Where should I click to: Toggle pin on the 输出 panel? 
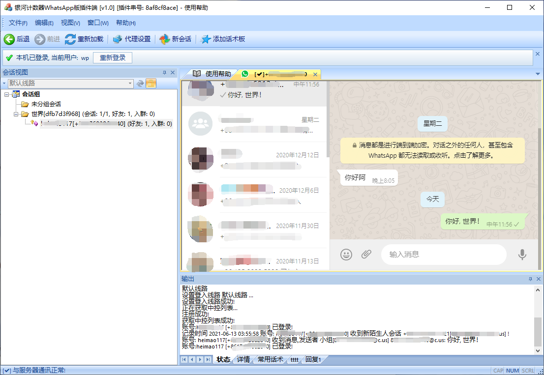(x=530, y=279)
